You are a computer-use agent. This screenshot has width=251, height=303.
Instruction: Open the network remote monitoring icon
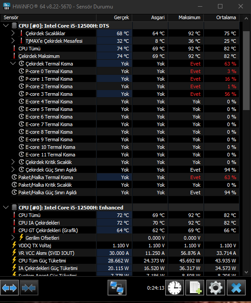click(x=117, y=288)
